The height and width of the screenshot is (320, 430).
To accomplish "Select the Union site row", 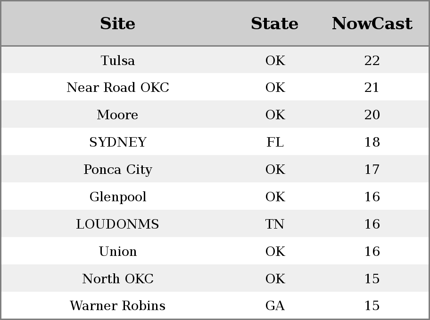I will (x=215, y=251).
